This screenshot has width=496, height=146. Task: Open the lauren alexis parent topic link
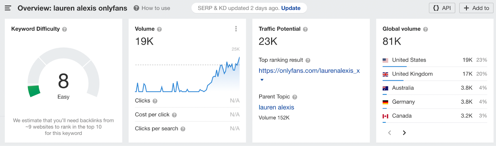pos(277,107)
